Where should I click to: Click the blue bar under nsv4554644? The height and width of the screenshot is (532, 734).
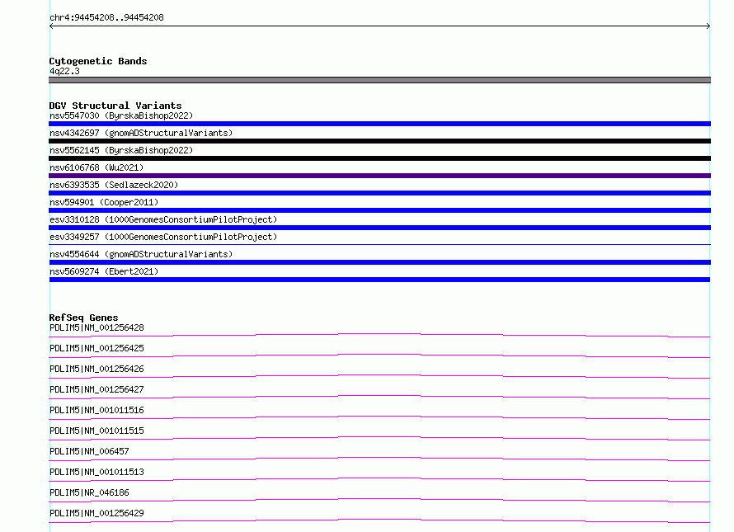point(379,262)
